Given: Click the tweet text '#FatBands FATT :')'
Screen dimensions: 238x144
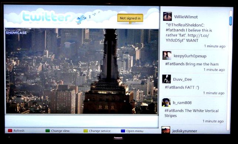Looking at the screenshot, I should click(182, 88).
